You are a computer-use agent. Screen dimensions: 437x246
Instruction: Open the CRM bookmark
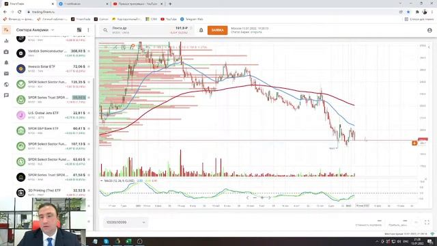152,19
